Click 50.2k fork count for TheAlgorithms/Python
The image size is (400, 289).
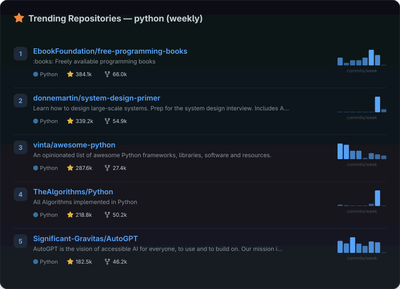[x=120, y=215]
